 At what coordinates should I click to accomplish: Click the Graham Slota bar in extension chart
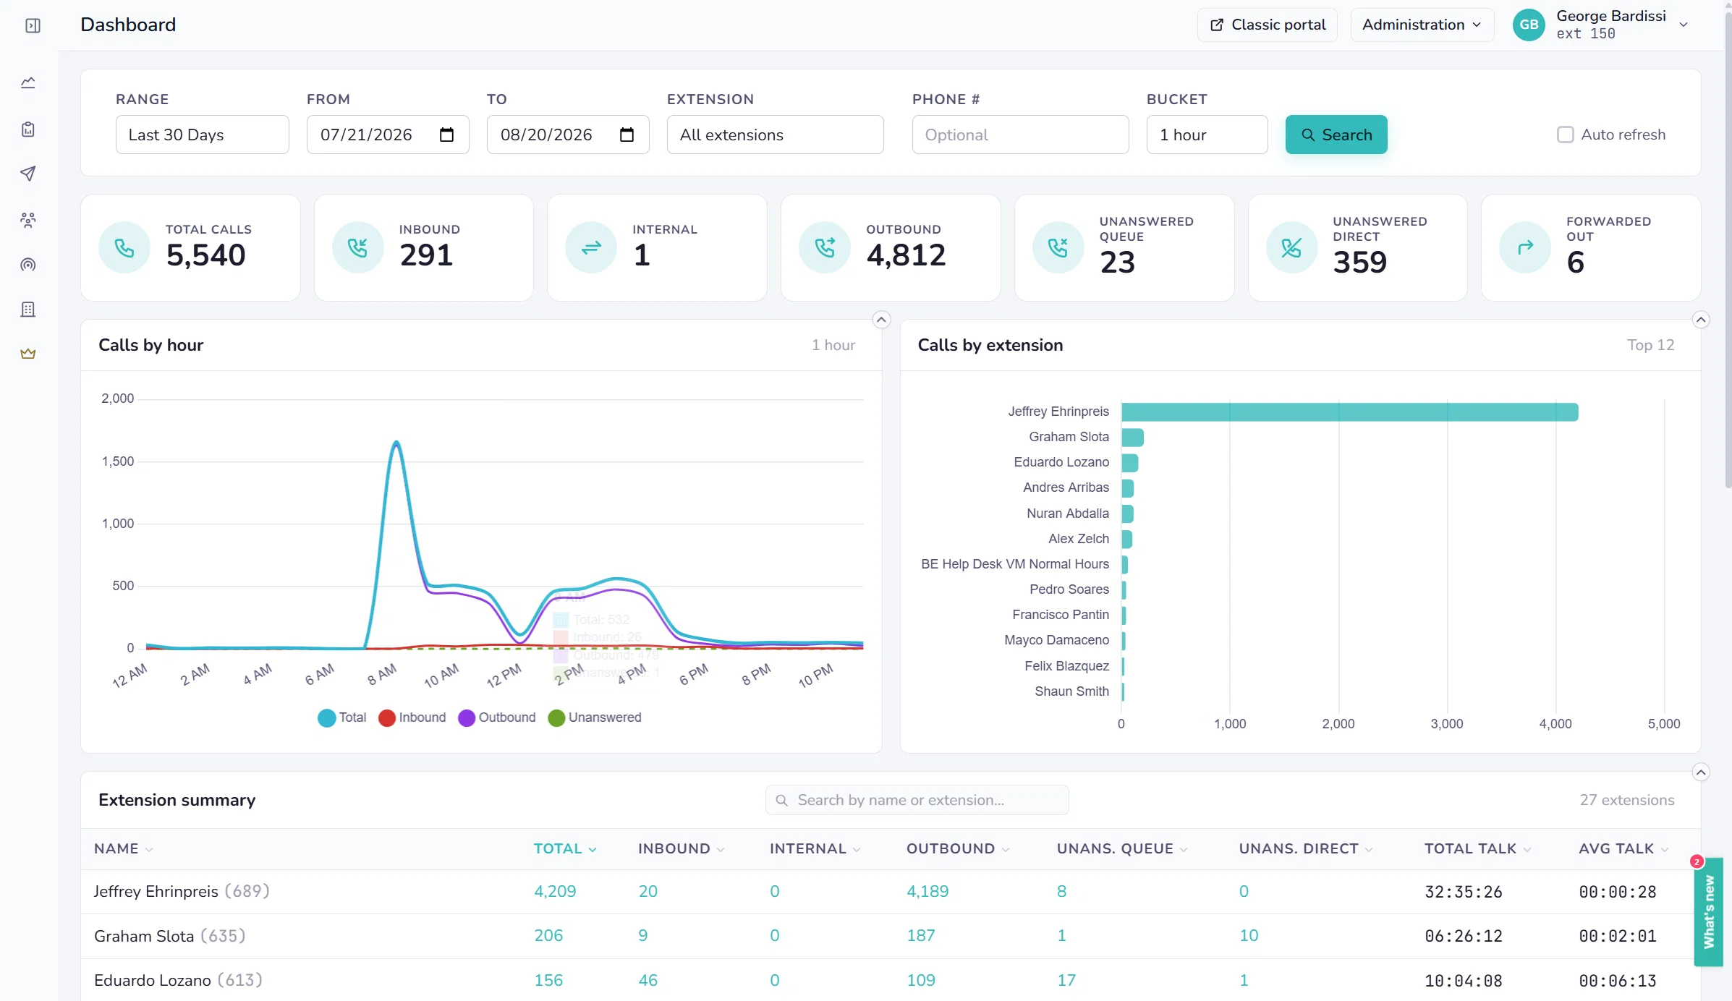(x=1133, y=438)
